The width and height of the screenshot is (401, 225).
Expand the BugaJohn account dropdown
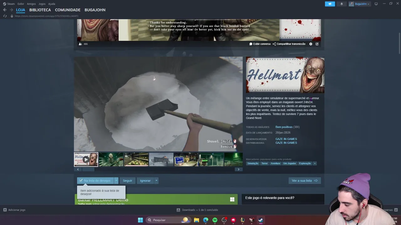(x=360, y=4)
